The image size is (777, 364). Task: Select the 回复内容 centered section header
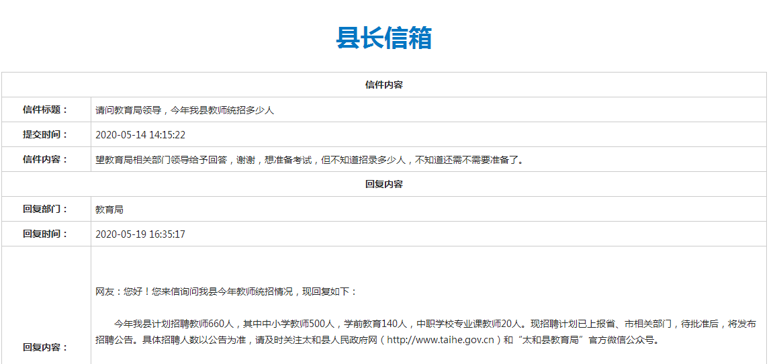[x=383, y=184]
